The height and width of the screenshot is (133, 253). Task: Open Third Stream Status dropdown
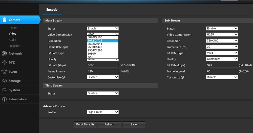[x=102, y=93]
